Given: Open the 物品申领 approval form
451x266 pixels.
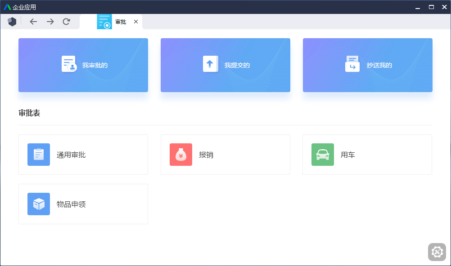Looking at the screenshot, I should 83,204.
